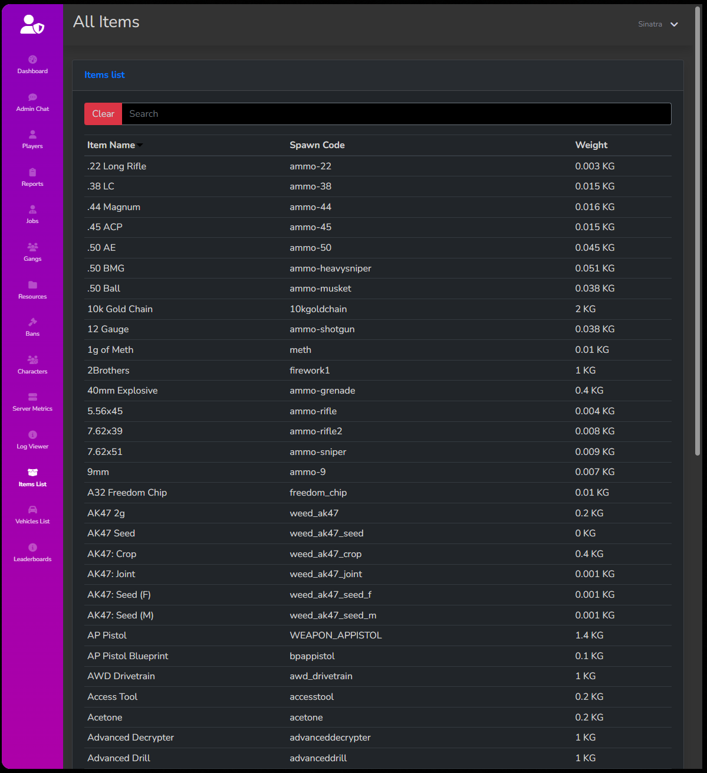The width and height of the screenshot is (707, 773).
Task: Select the 10k Gold Chain item
Action: click(120, 309)
